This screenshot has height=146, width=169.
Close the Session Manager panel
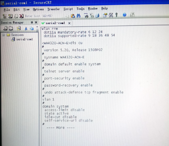tap(36, 22)
